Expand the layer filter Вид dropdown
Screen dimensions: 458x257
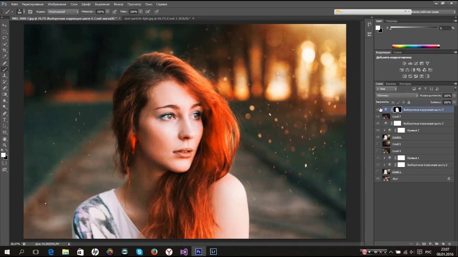click(386, 89)
